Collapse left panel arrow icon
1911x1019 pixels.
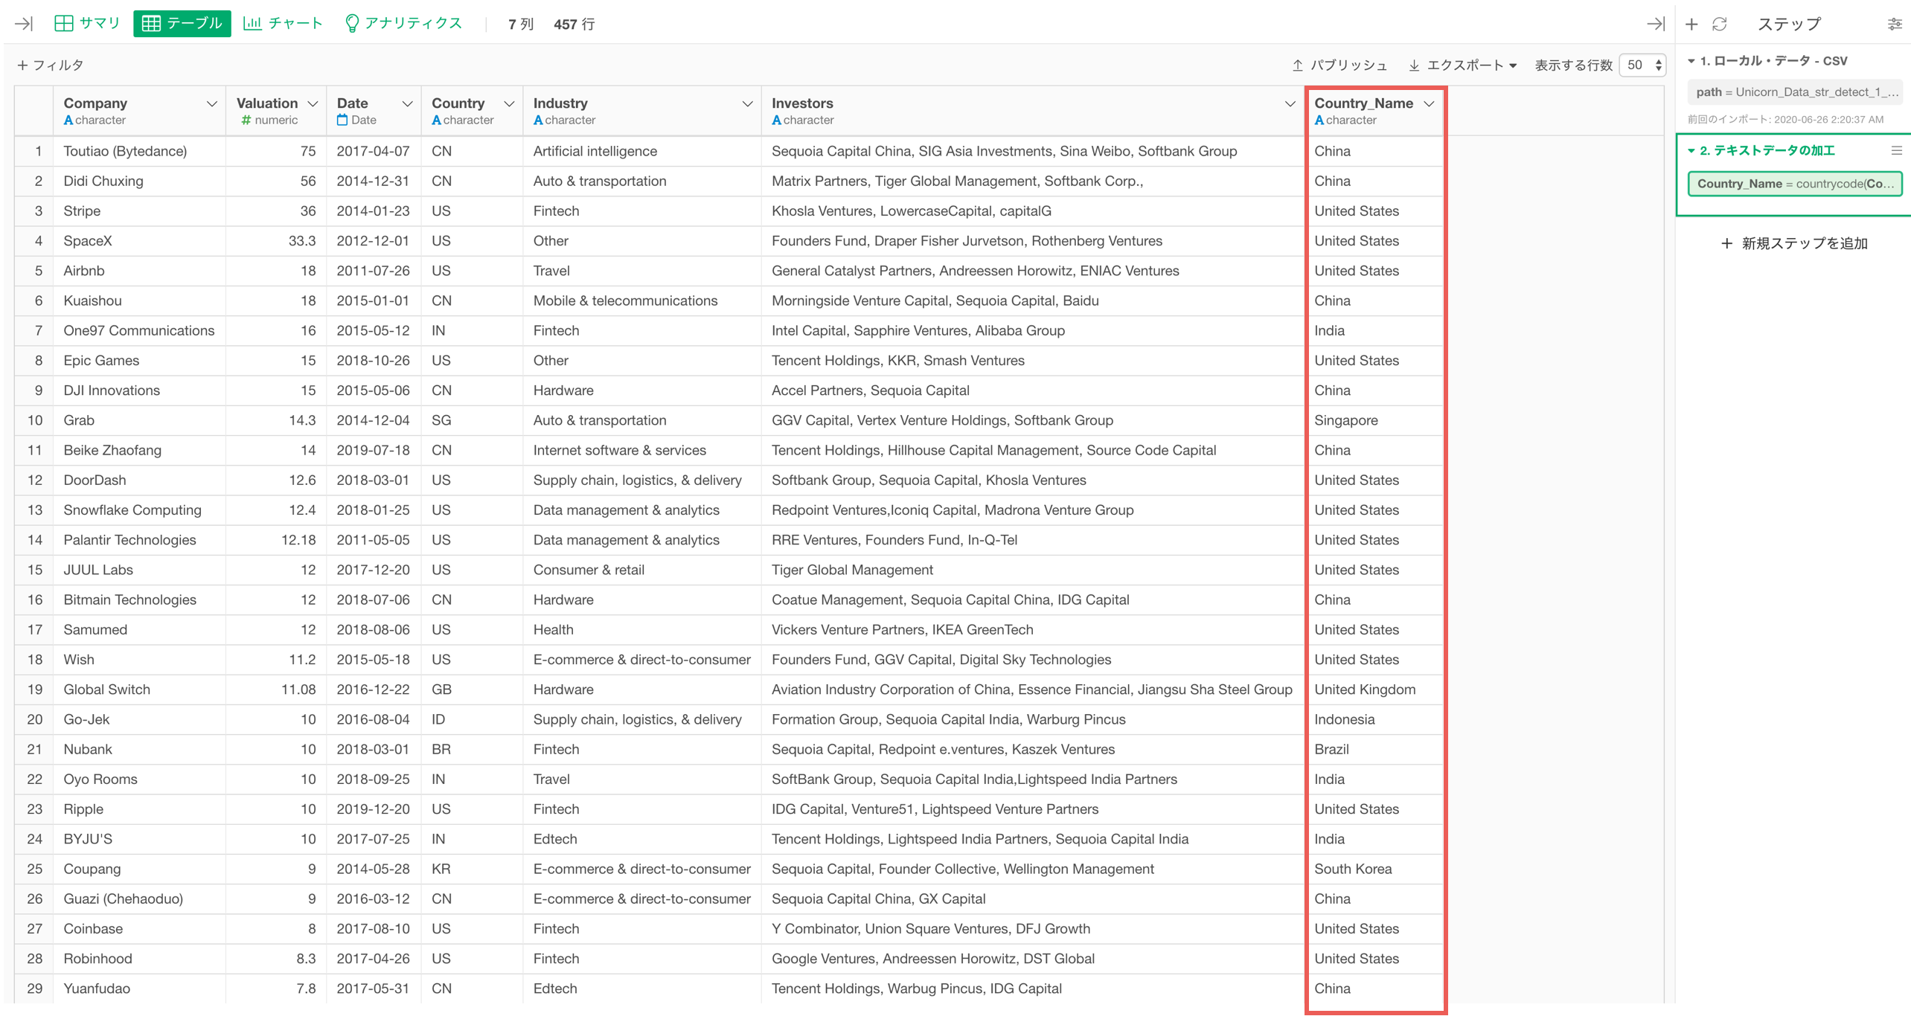click(24, 24)
